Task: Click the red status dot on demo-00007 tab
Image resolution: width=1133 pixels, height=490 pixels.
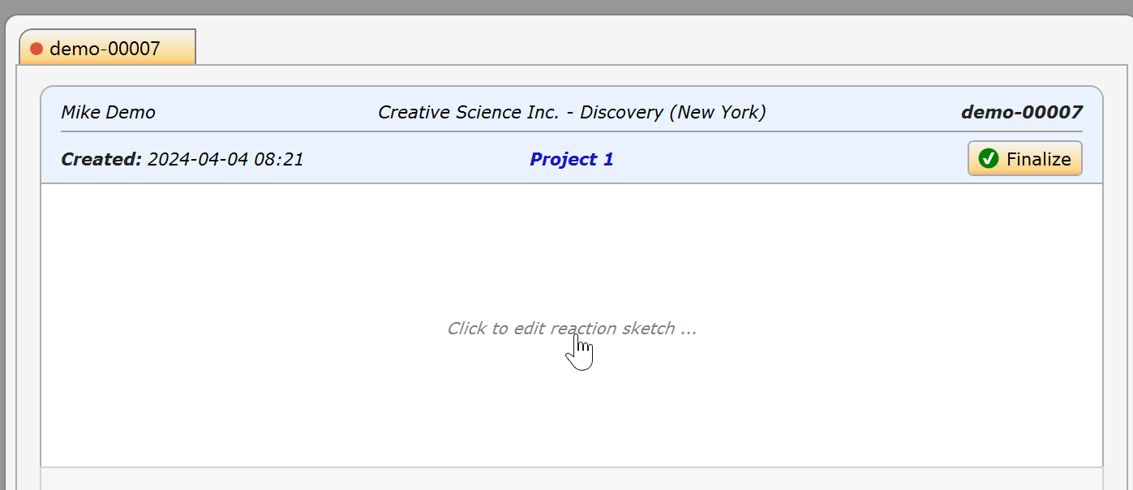Action: tap(36, 49)
